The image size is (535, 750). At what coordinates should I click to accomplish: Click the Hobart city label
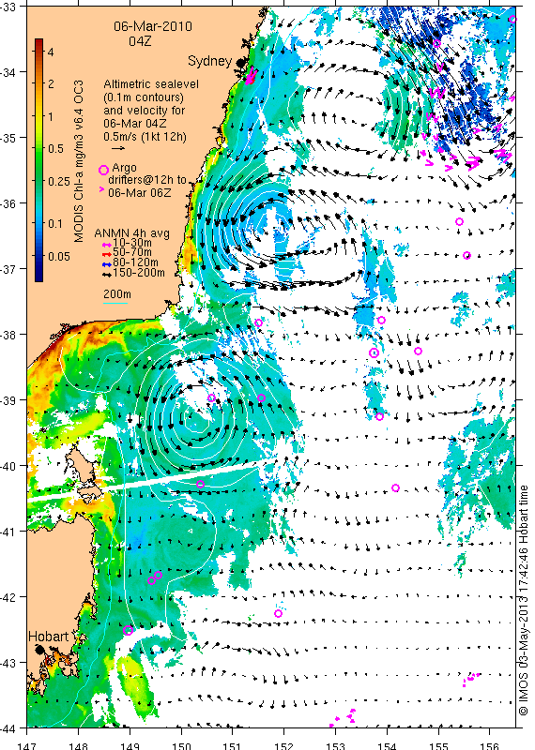pos(49,637)
